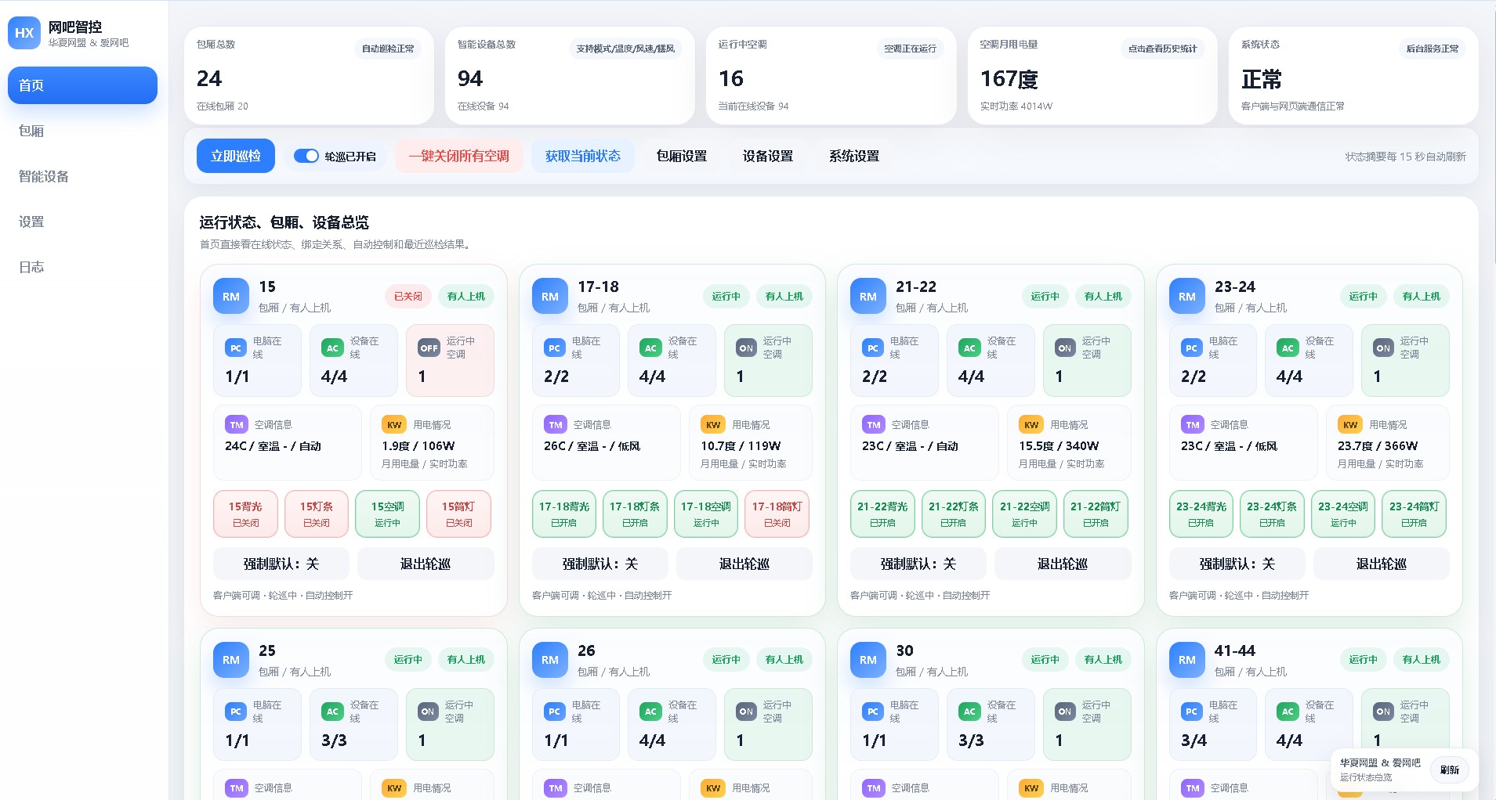Switch to 包厢设置 tab
Viewport: 1496px width, 800px height.
(x=682, y=156)
